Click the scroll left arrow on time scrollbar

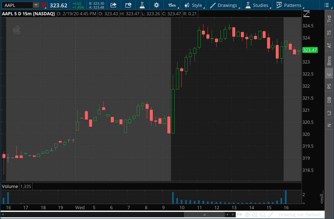pyautogui.click(x=227, y=215)
